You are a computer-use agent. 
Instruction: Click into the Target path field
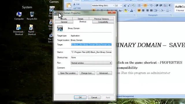click(91, 45)
